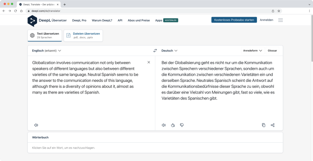Screen dimensions: 313x161
Task: Open the hamburger menu
Action: coord(281,20)
